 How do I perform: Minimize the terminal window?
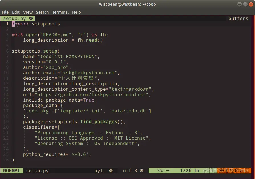[239, 4]
